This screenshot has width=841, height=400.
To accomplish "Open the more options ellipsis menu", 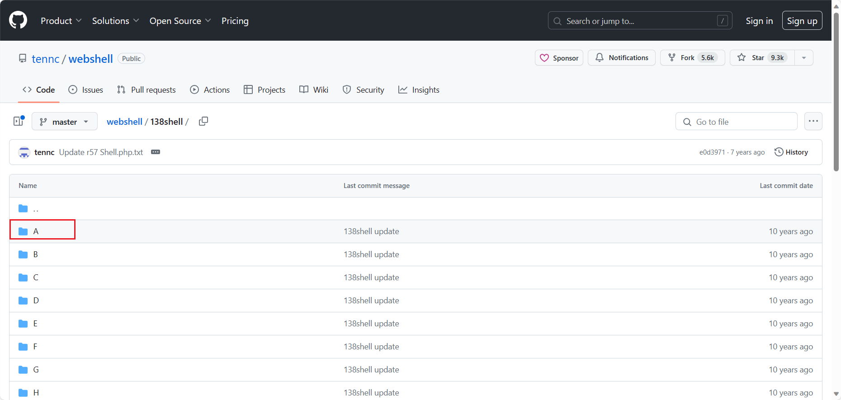I will tap(813, 121).
